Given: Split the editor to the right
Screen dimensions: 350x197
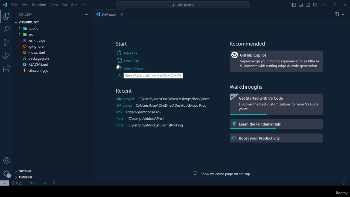Looking at the screenshot, I should coord(337,15).
